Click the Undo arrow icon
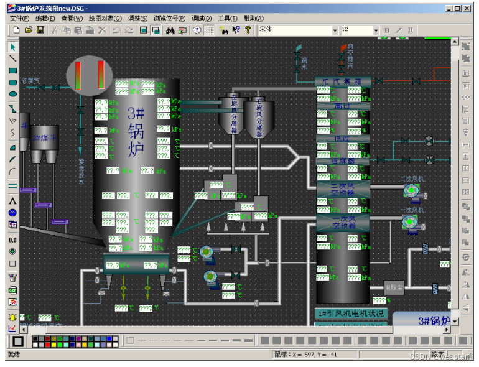Viewport: 479px width, 367px height. pyautogui.click(x=117, y=30)
